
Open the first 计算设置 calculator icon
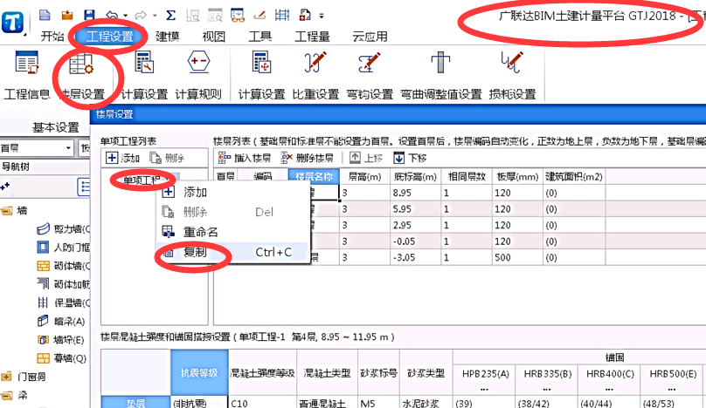pyautogui.click(x=144, y=75)
